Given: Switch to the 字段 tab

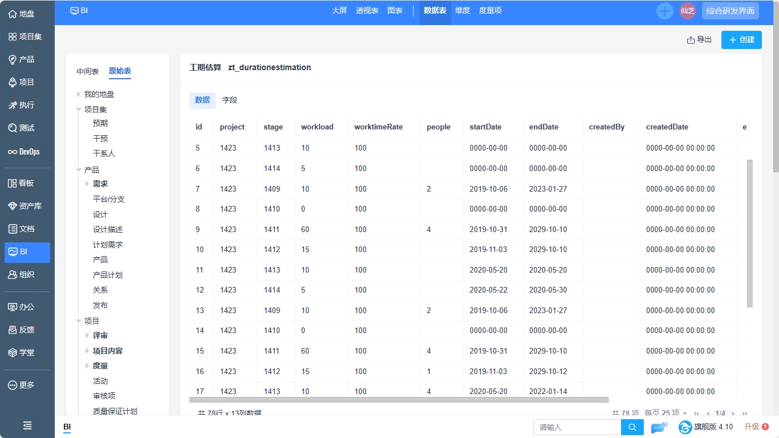Looking at the screenshot, I should pos(230,99).
